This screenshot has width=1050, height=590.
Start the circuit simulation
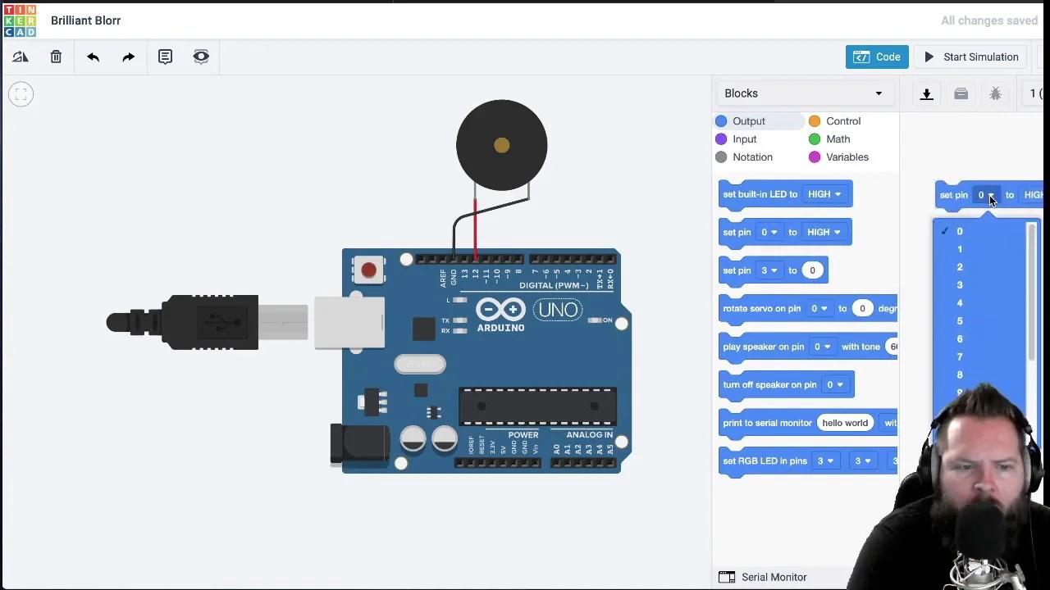tap(971, 57)
